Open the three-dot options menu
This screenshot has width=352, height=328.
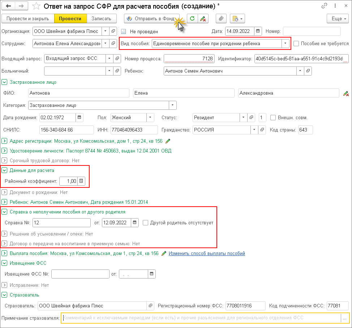coord(335,6)
